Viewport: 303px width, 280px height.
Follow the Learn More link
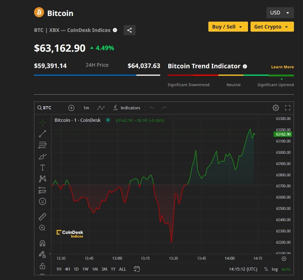pyautogui.click(x=282, y=67)
